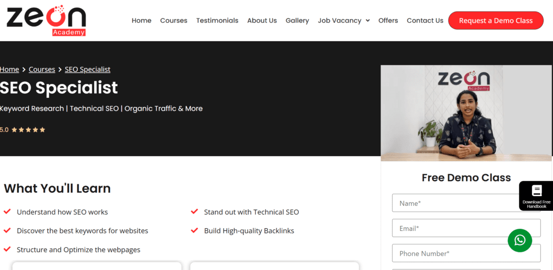
Task: Click the SEO Specialist breadcrumb link
Action: click(x=87, y=69)
